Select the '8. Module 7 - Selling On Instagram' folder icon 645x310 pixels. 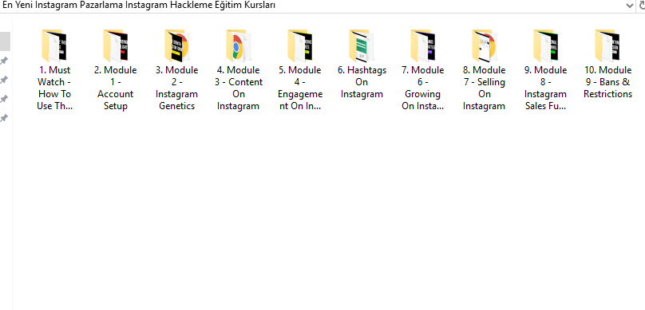click(x=485, y=45)
